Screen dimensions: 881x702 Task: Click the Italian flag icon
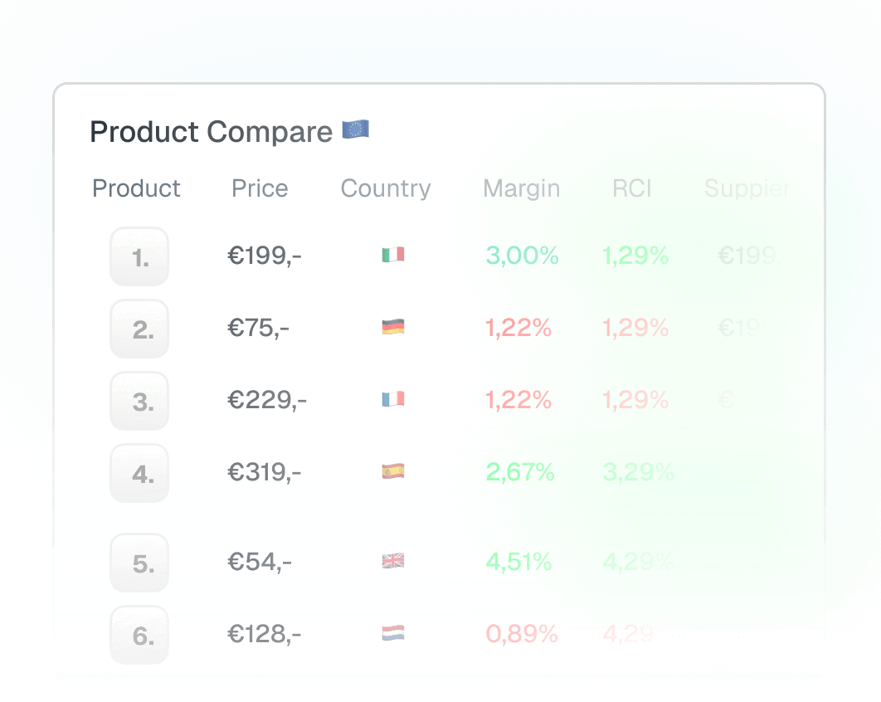[392, 256]
